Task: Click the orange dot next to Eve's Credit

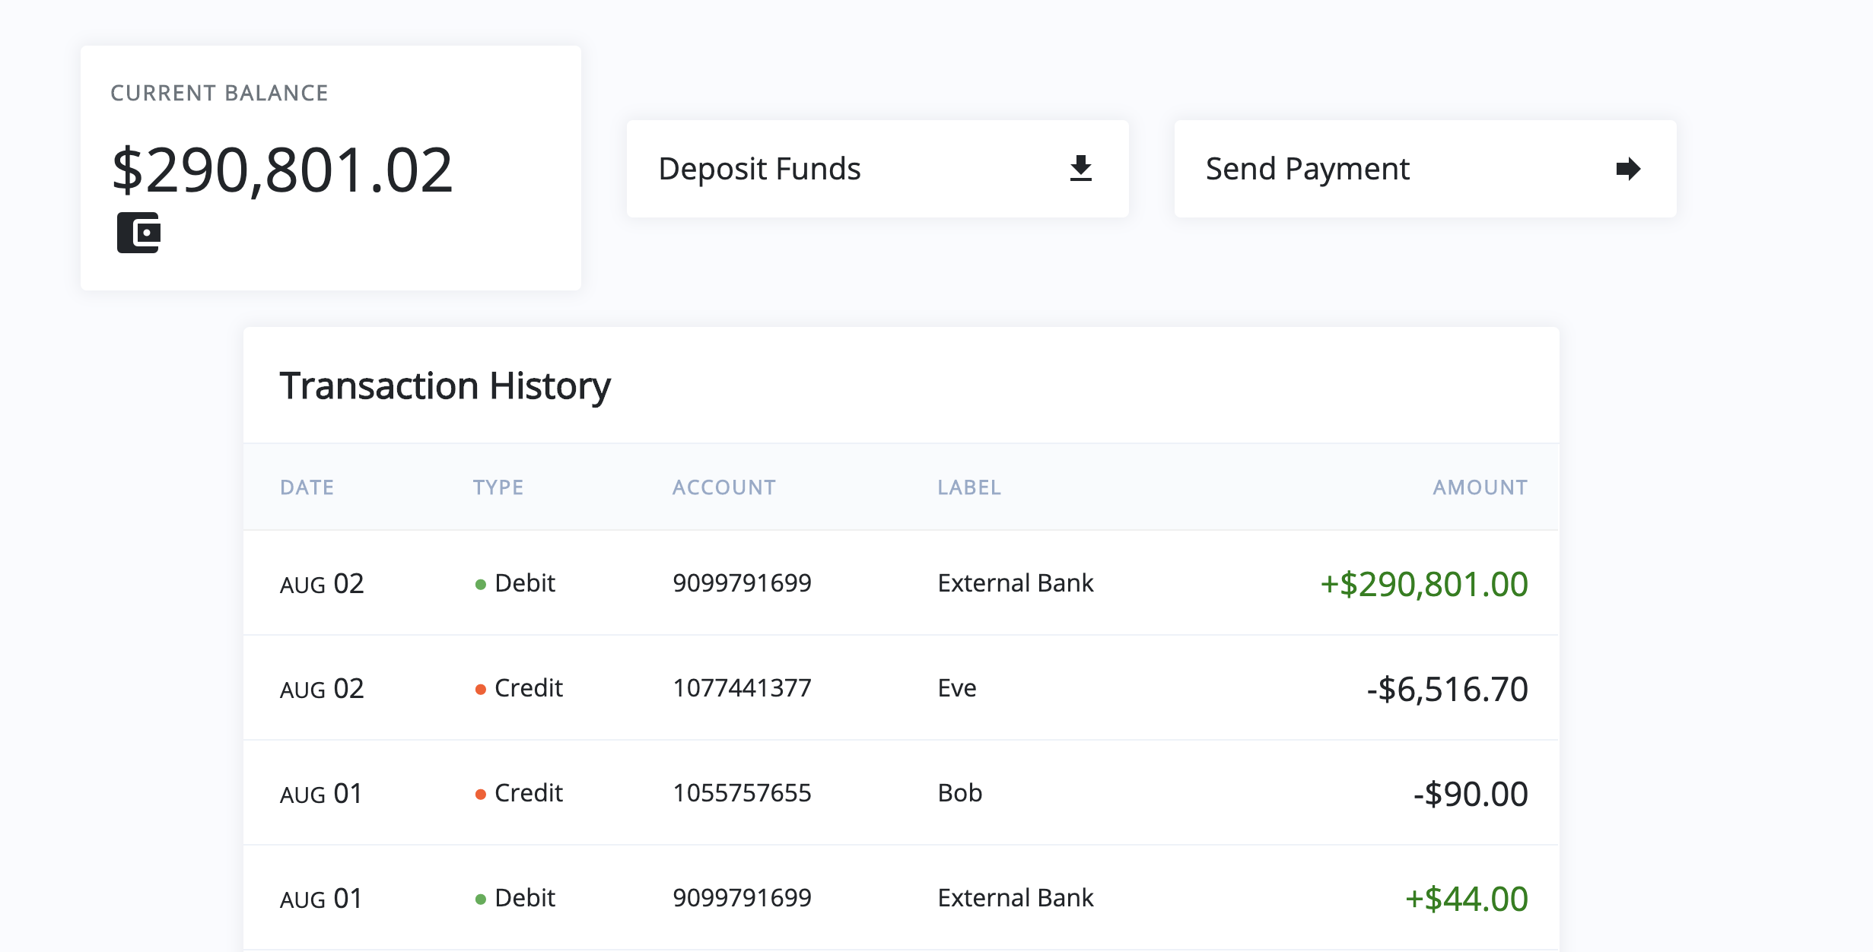Action: click(480, 689)
